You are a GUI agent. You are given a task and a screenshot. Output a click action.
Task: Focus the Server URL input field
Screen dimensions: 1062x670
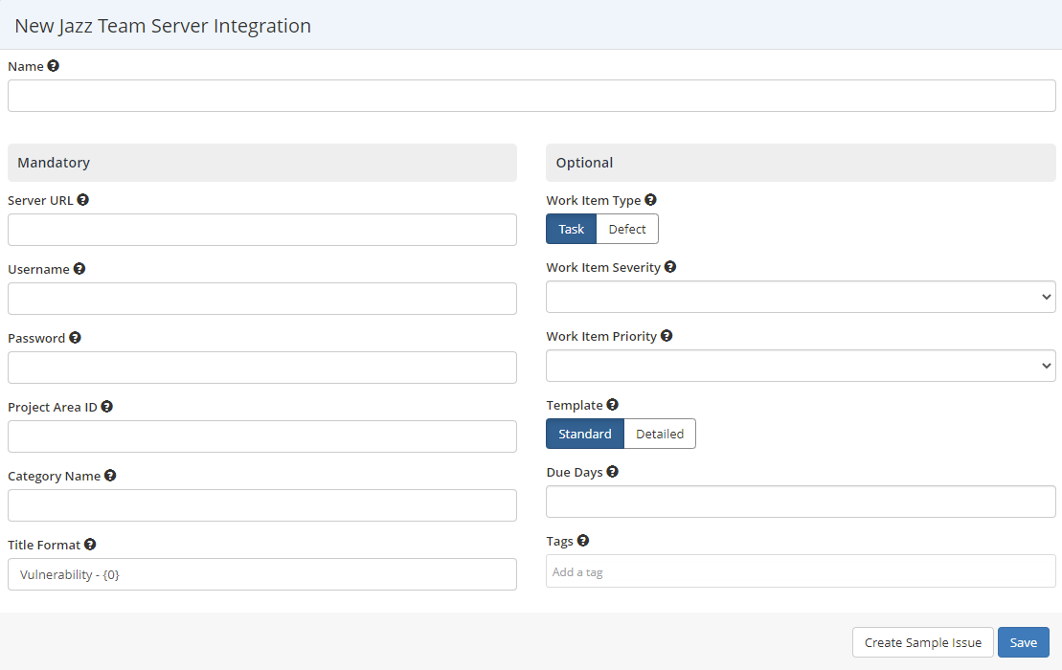(x=262, y=230)
